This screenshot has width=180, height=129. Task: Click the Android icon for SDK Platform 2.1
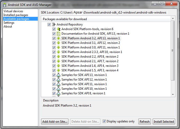click(58, 61)
